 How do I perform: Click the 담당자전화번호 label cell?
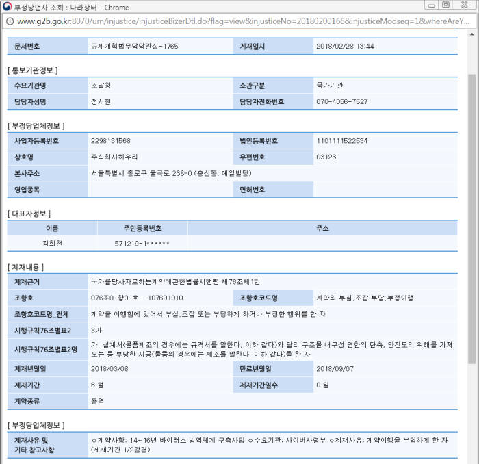tap(273, 101)
